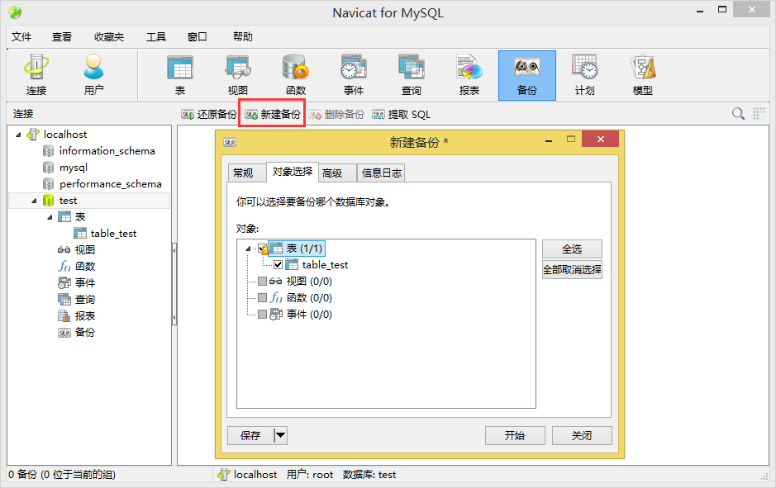
Task: Open the 文件 menu
Action: tap(21, 36)
